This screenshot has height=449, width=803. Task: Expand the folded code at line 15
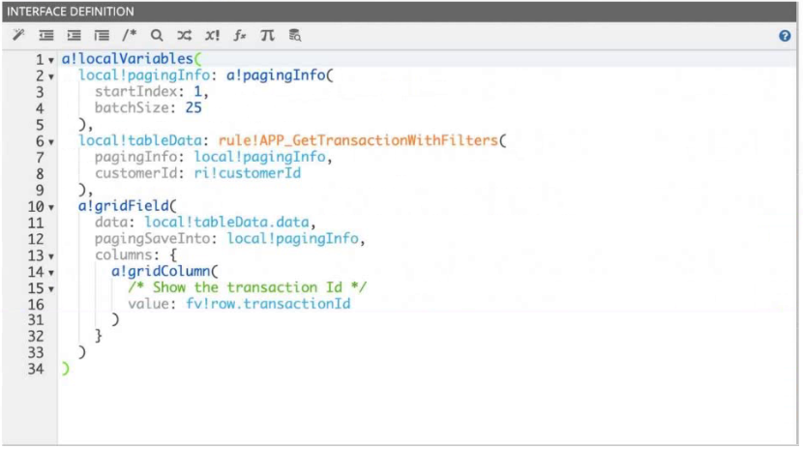[51, 289]
